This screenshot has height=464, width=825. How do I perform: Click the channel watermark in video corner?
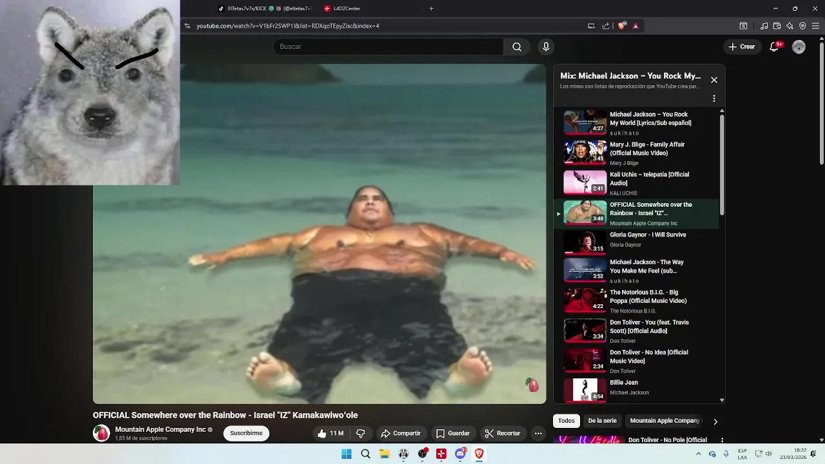click(532, 385)
